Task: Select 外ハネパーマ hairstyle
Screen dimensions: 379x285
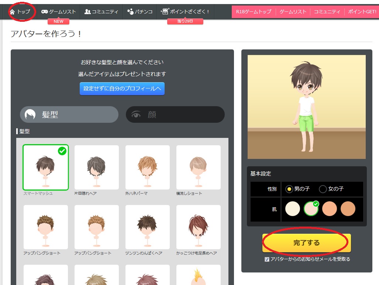Action: pos(148,167)
